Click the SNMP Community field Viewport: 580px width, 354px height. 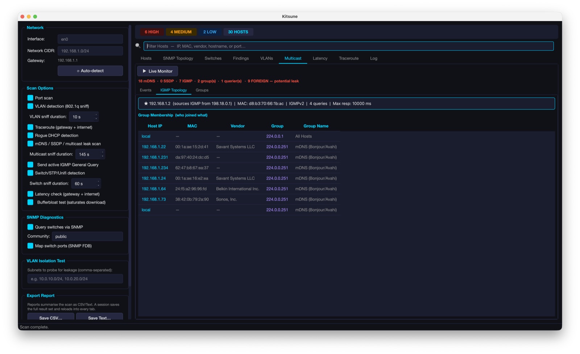pyautogui.click(x=87, y=236)
